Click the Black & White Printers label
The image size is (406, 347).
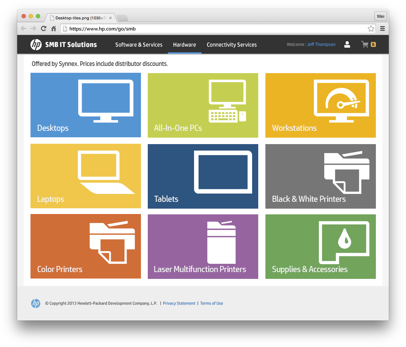click(309, 199)
